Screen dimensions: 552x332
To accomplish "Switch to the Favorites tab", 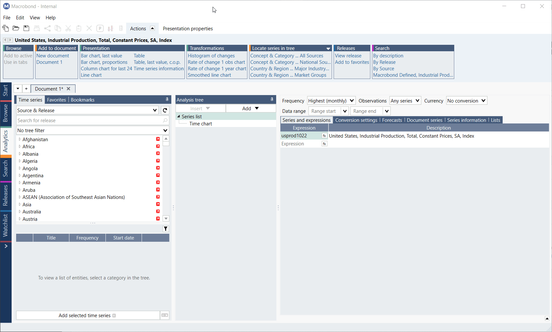I will [56, 100].
